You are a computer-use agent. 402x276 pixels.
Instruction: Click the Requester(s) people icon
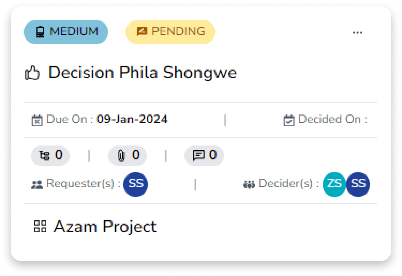point(37,185)
